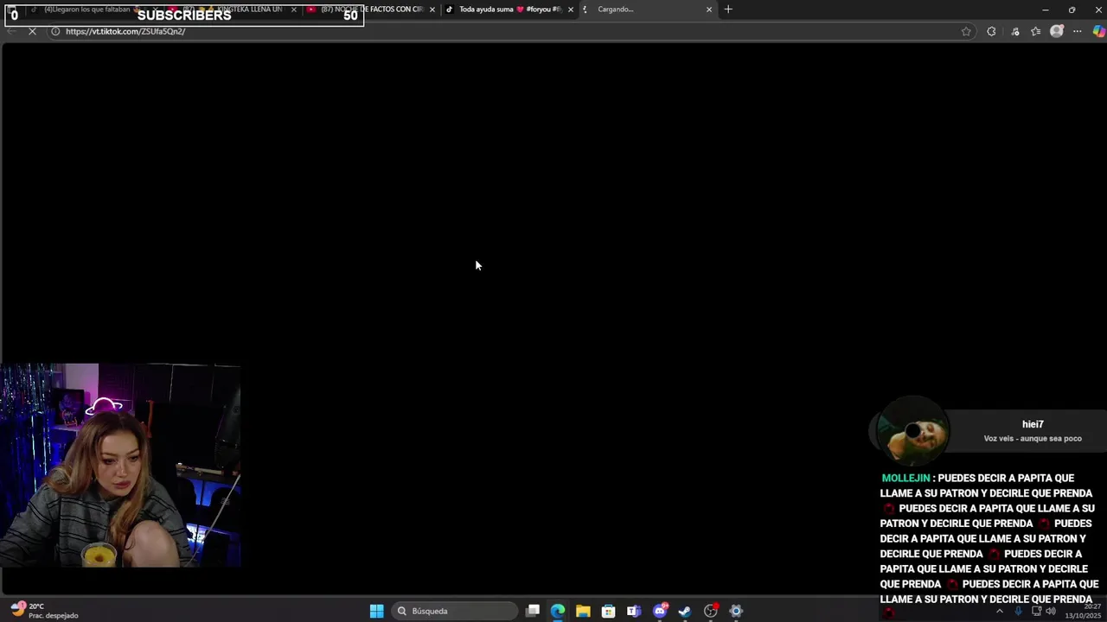Open Steam from the taskbar
Image resolution: width=1107 pixels, height=622 pixels.
tap(685, 611)
